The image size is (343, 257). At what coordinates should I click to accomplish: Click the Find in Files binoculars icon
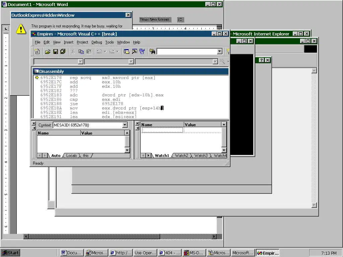tap(152, 52)
